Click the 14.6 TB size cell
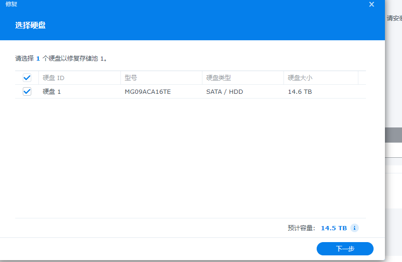 pyautogui.click(x=300, y=92)
